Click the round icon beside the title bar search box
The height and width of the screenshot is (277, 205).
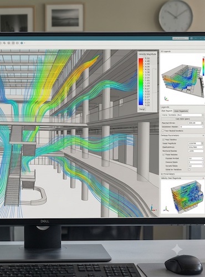pyautogui.click(x=192, y=38)
